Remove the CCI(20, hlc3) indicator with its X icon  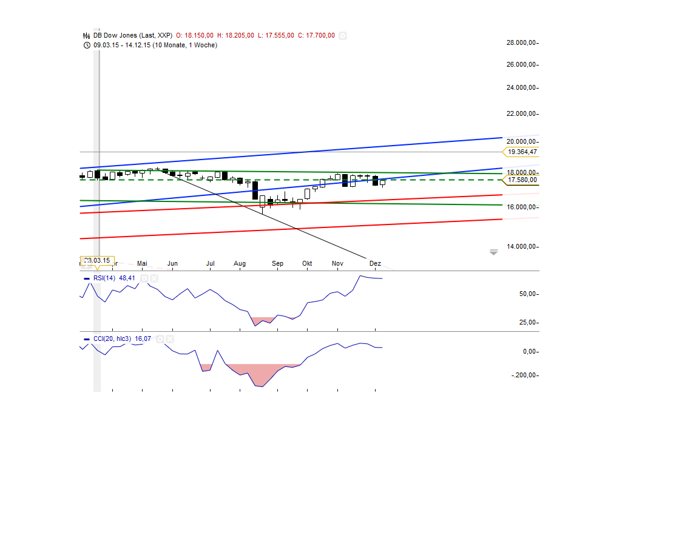(x=170, y=338)
